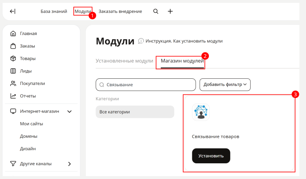The width and height of the screenshot is (306, 179).
Task: Click the Другие каналы label in sidebar
Action: point(36,164)
